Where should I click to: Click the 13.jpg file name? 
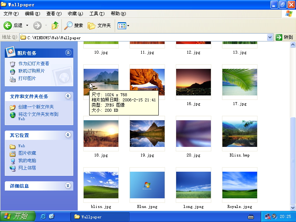tap(240, 52)
